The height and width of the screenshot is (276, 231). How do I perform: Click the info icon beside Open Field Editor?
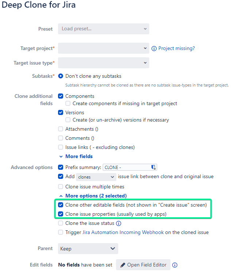coord(175,265)
